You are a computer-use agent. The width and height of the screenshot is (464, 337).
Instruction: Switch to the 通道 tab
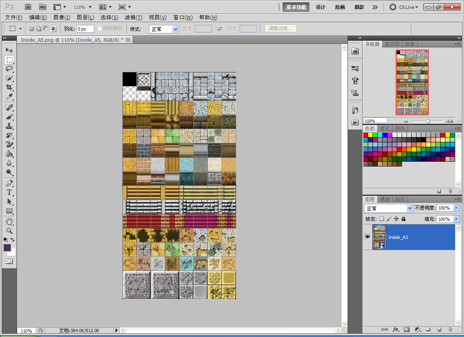(x=385, y=199)
